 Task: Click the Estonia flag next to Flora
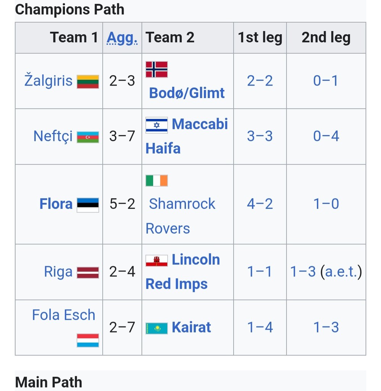(x=88, y=205)
